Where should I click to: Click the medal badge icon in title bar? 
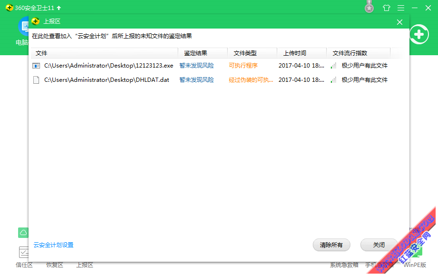click(369, 8)
